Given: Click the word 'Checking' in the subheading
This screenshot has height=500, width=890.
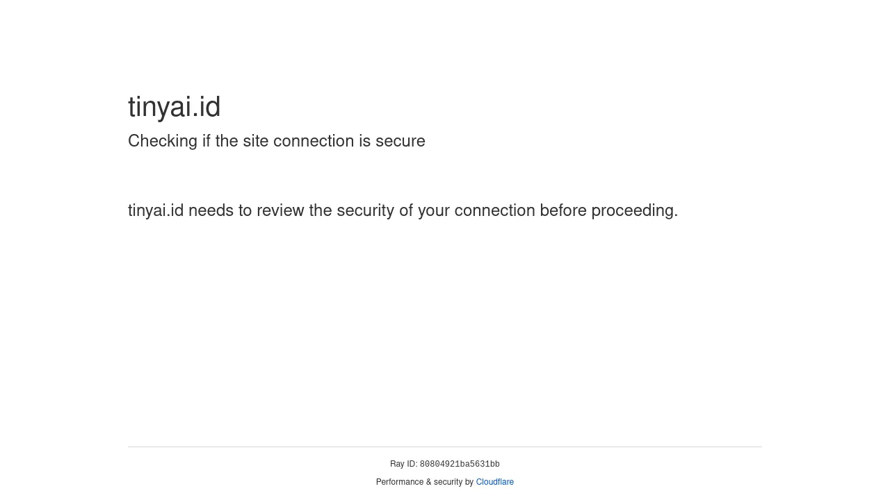Looking at the screenshot, I should 163,141.
